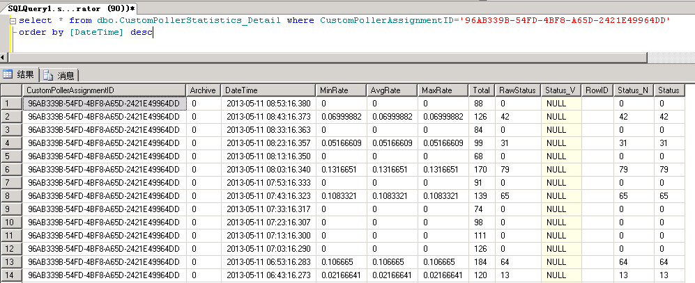
Task: Select the DateTime column header
Action: pos(268,90)
